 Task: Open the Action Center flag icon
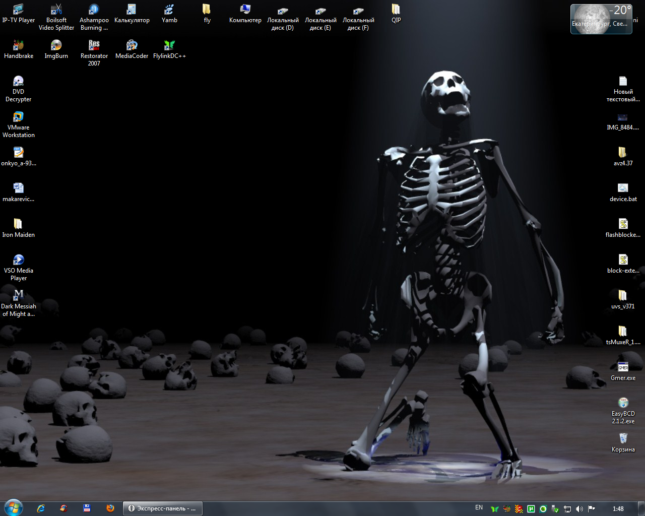(592, 509)
